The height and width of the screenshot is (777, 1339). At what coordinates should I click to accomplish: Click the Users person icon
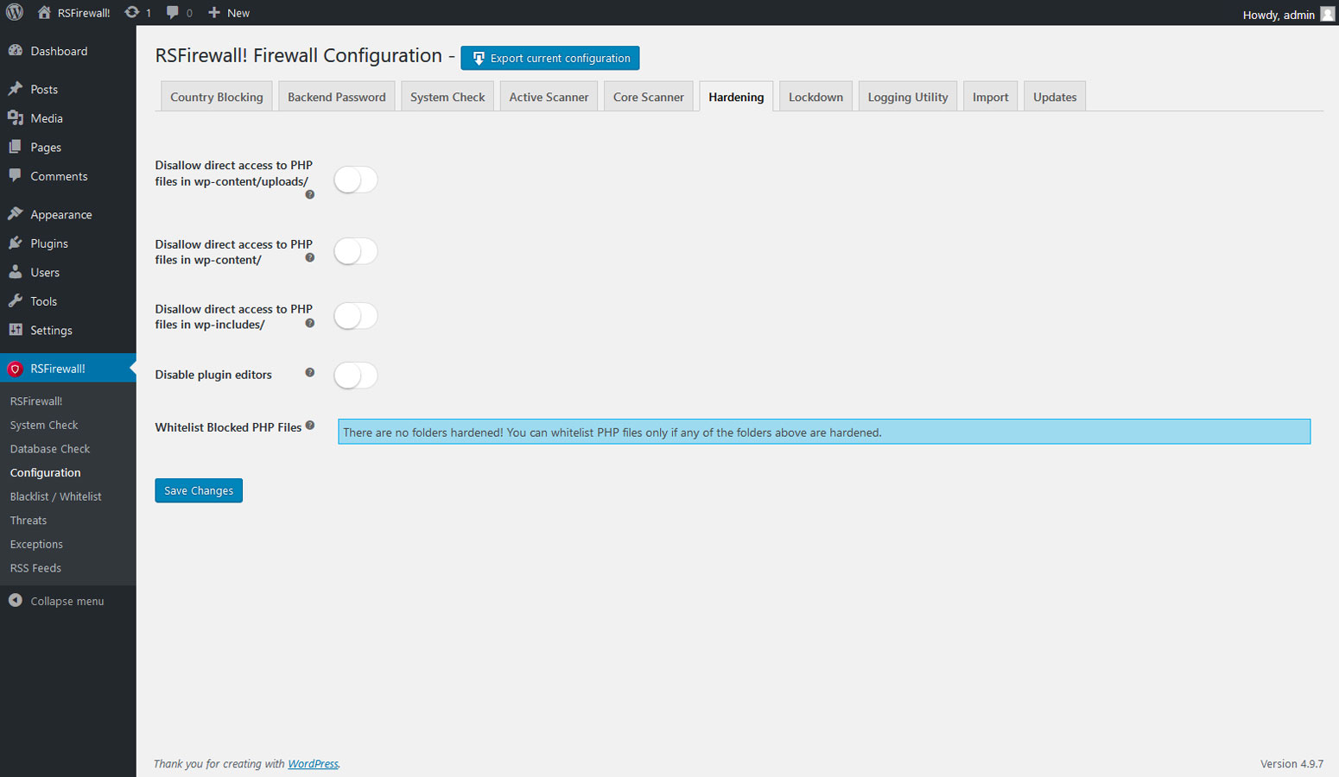pyautogui.click(x=16, y=272)
